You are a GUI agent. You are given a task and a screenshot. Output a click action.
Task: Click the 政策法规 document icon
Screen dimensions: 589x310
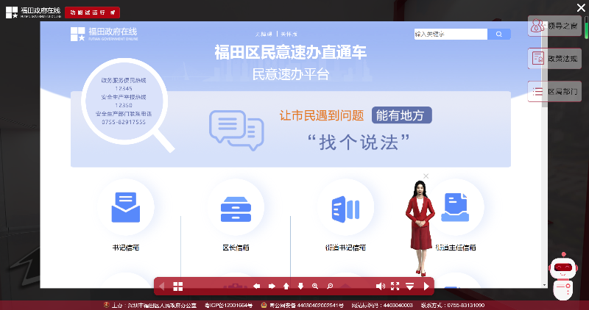coord(538,59)
